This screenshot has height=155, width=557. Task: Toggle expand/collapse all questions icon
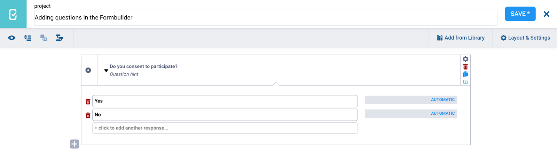point(28,38)
